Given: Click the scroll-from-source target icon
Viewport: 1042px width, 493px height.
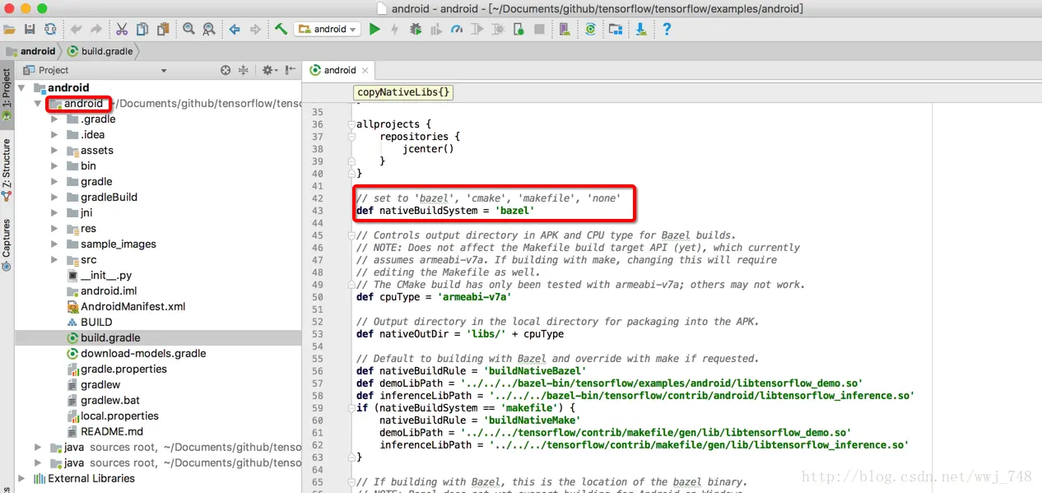Looking at the screenshot, I should click(x=226, y=71).
